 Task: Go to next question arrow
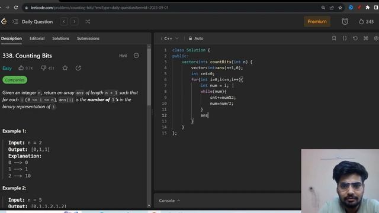pos(75,21)
